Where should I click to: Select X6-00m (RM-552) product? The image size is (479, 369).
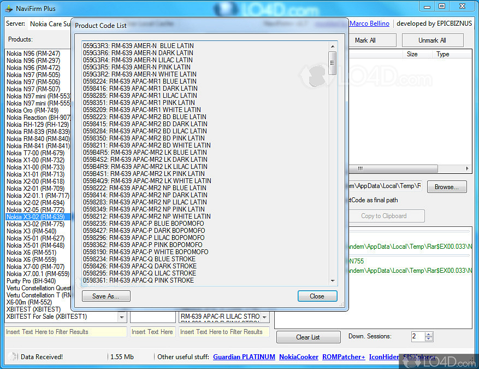pyautogui.click(x=29, y=302)
